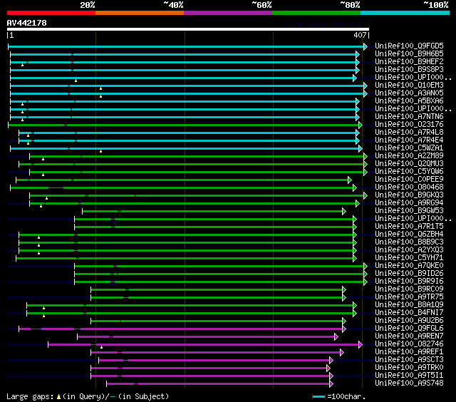Select the UniRef100_Q2QMU3 label
The height and width of the screenshot is (402, 456).
pos(409,164)
